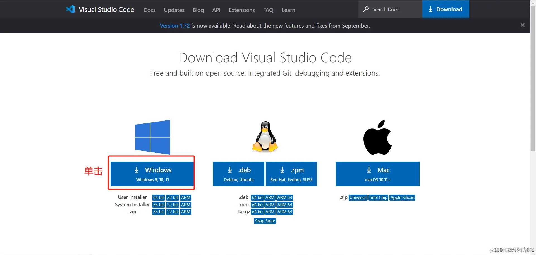Open the Docs menu
The height and width of the screenshot is (255, 536).
point(149,10)
